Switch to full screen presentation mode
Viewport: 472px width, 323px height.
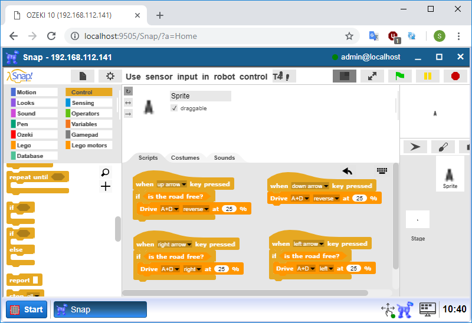pyautogui.click(x=372, y=76)
